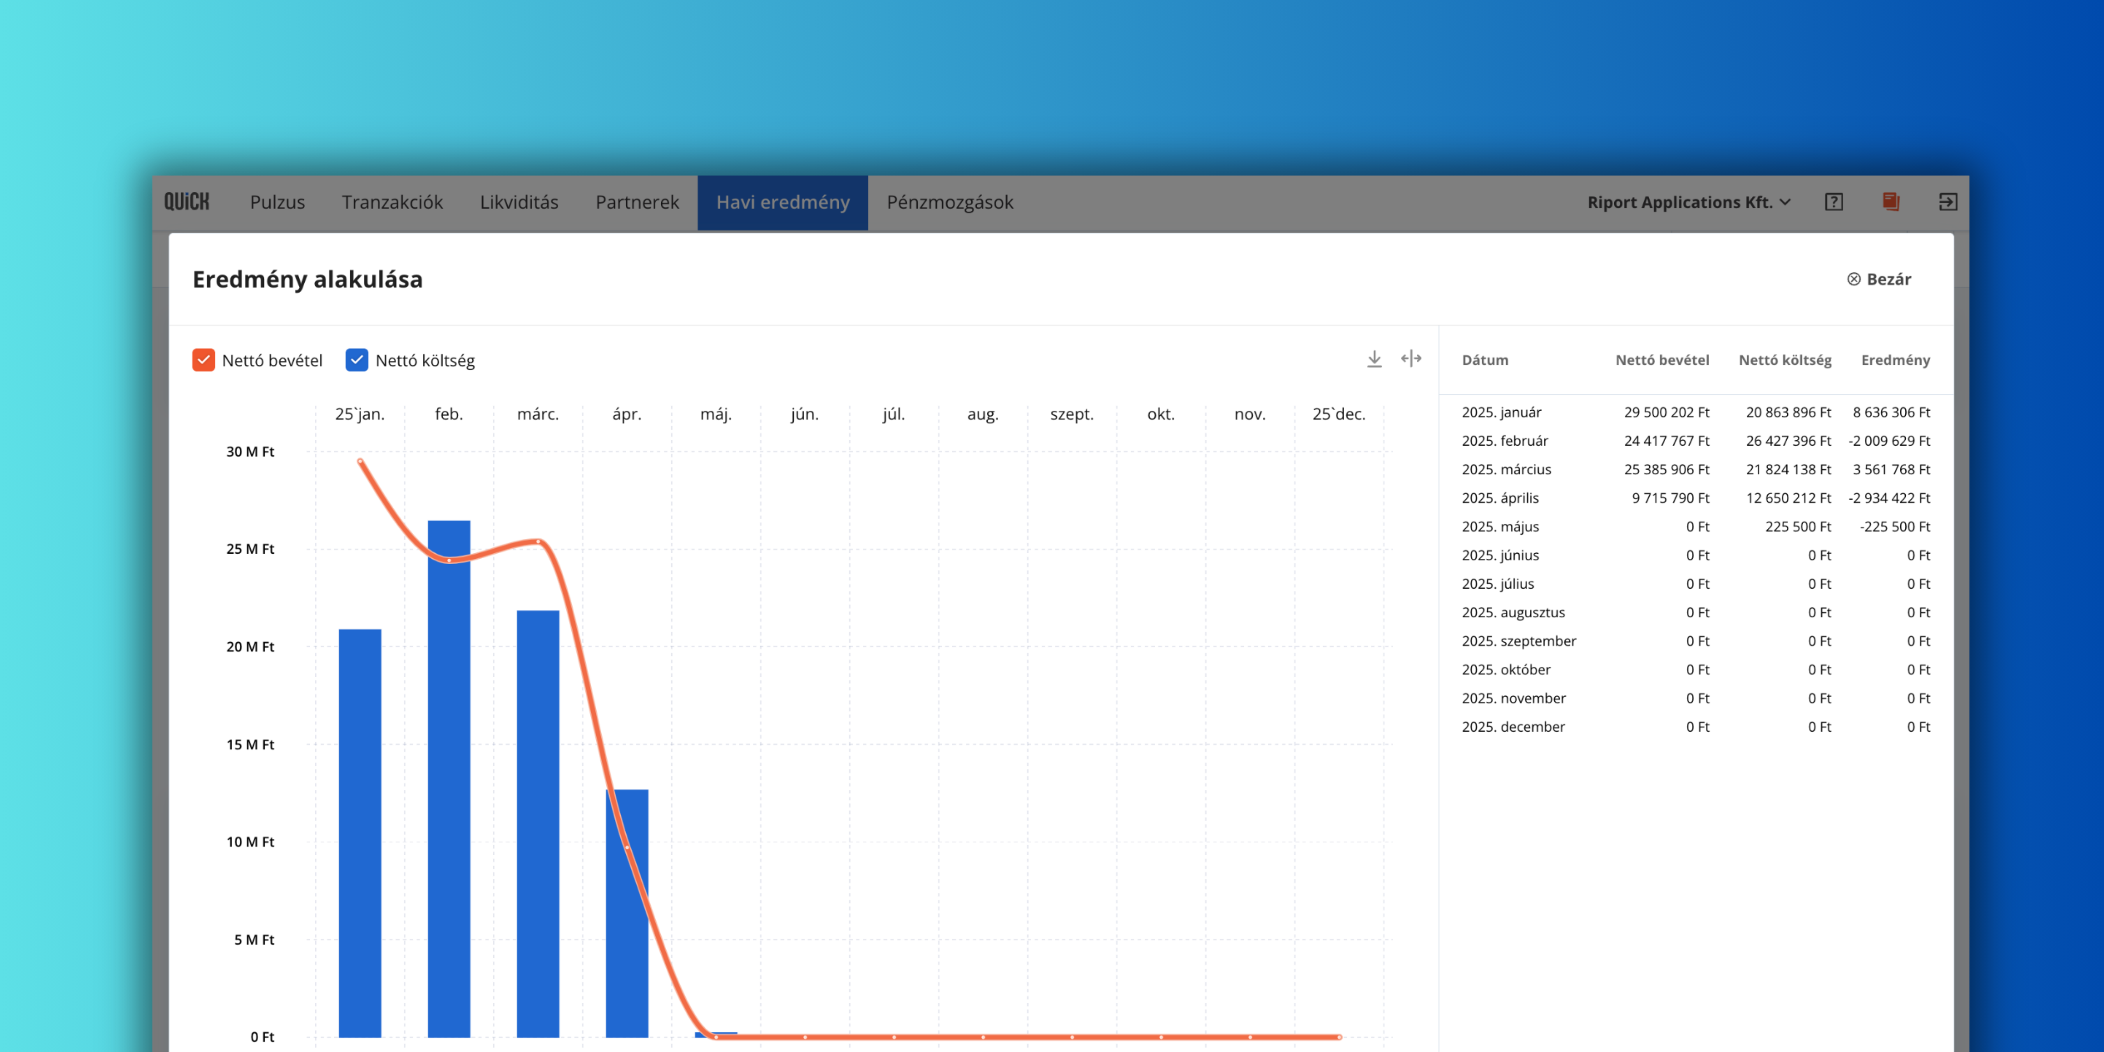The height and width of the screenshot is (1052, 2104).
Task: Click the QUICK logo
Action: click(x=186, y=202)
